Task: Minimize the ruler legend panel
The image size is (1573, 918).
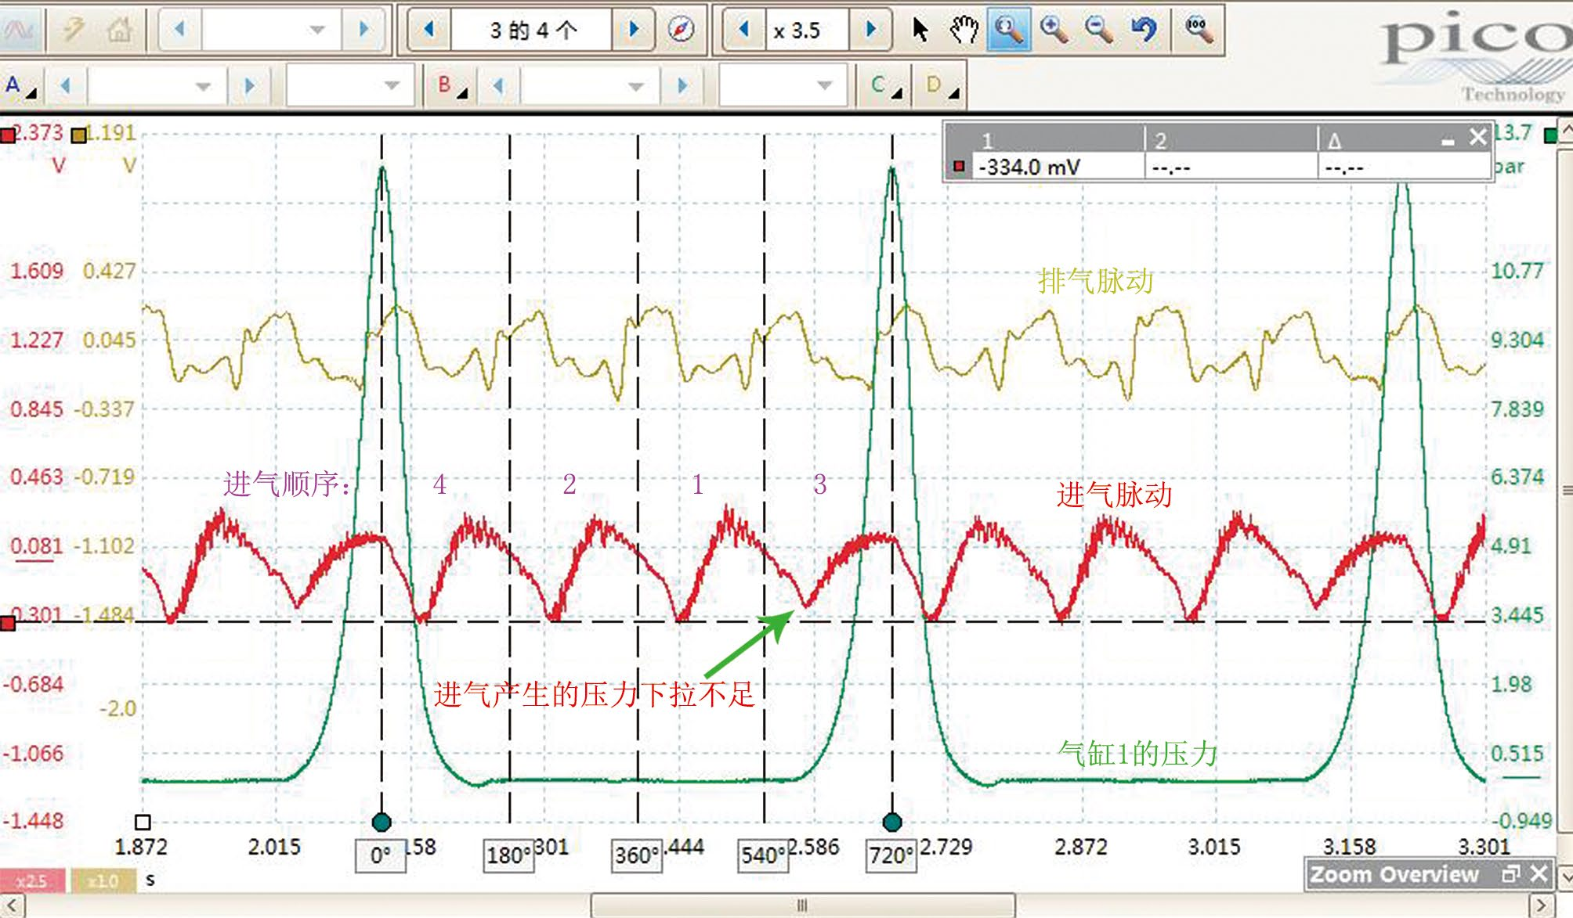Action: click(x=1448, y=141)
